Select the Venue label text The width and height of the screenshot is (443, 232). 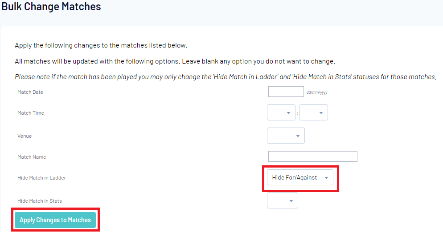[x=25, y=136]
